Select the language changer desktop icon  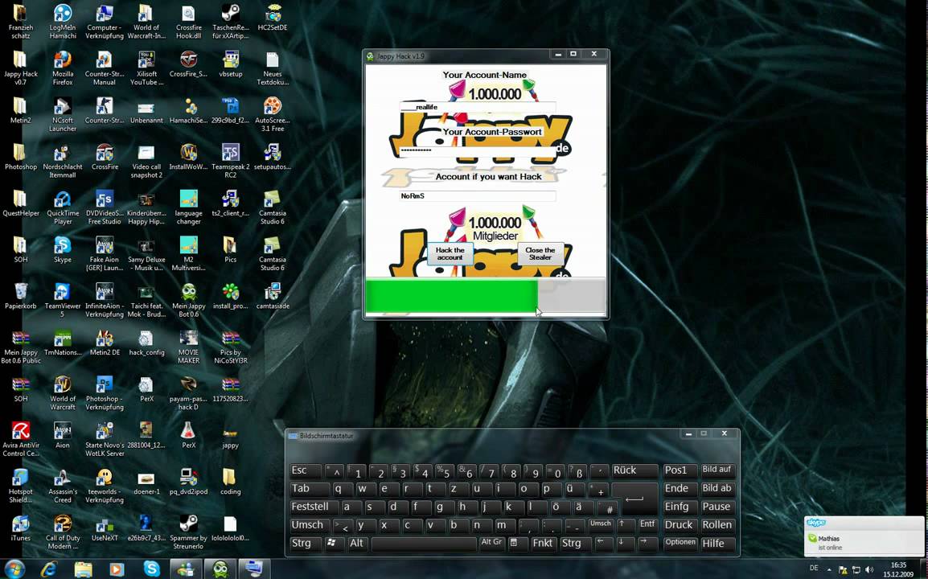click(188, 207)
